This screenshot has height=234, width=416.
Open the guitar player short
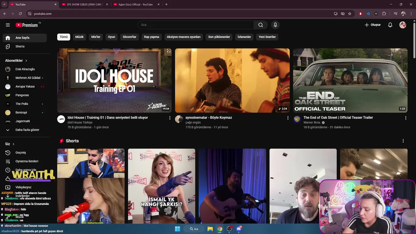pyautogui.click(x=232, y=186)
